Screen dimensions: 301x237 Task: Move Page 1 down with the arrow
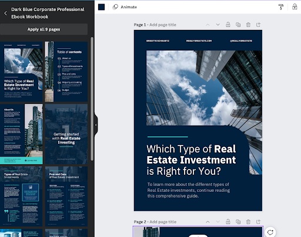pyautogui.click(x=218, y=25)
